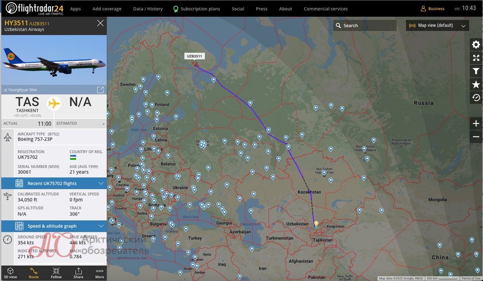This screenshot has width=483, height=281.
Task: Click the airplane icon between TAS and N/A
Action: tap(54, 103)
